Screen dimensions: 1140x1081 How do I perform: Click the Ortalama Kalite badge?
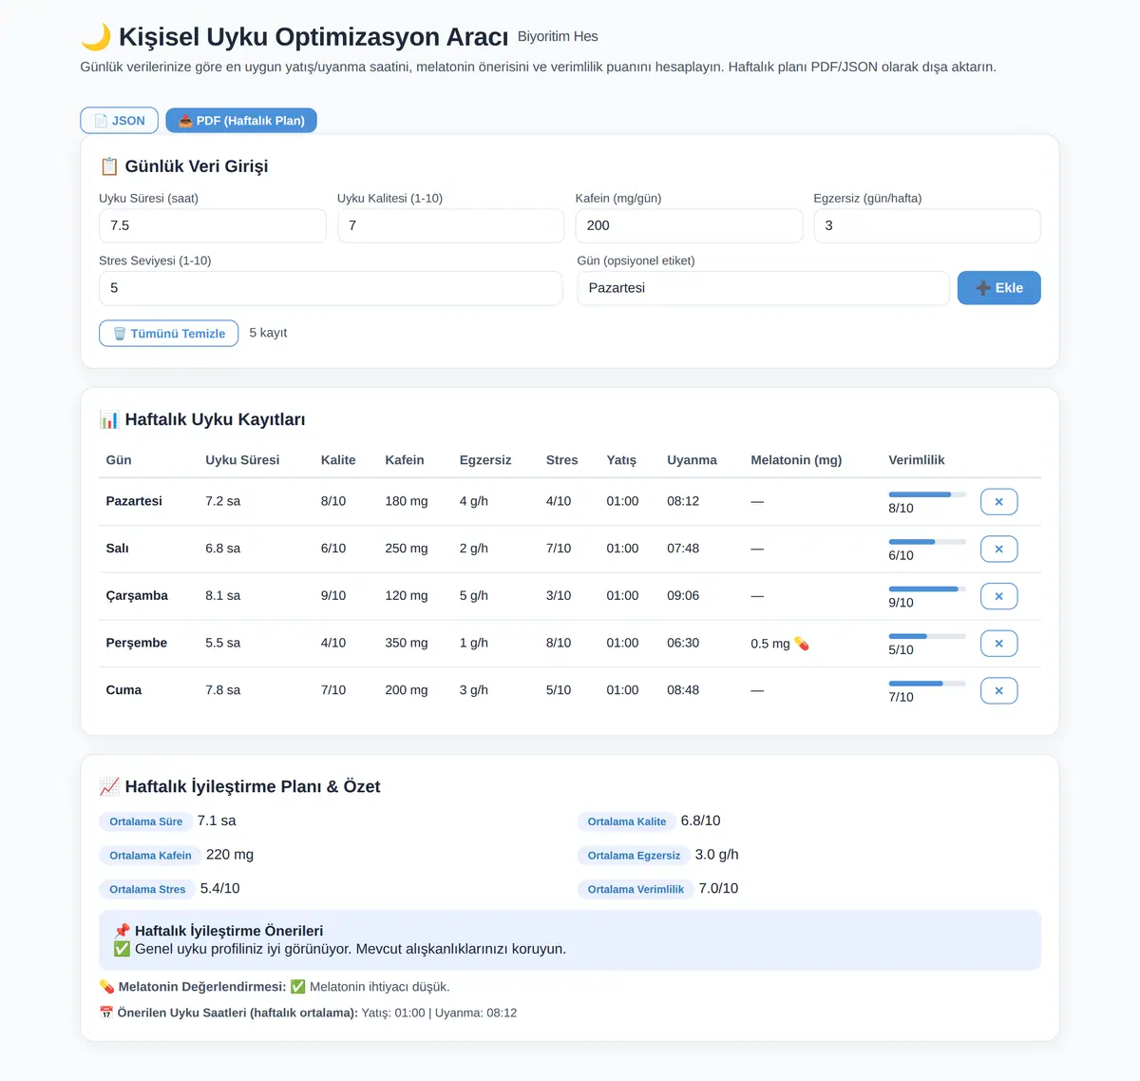click(627, 821)
